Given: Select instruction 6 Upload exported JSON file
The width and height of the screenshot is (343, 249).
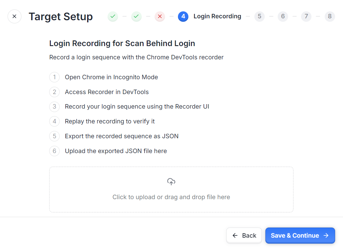Looking at the screenshot, I should point(116,151).
